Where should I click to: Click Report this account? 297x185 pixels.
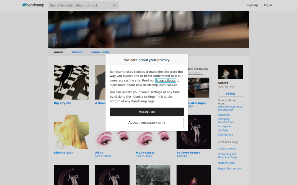230,169
